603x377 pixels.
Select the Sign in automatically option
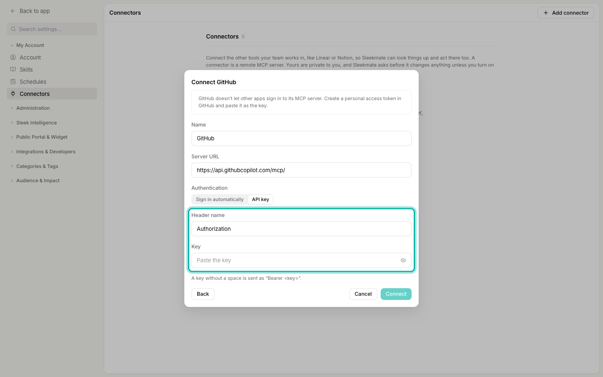point(220,199)
